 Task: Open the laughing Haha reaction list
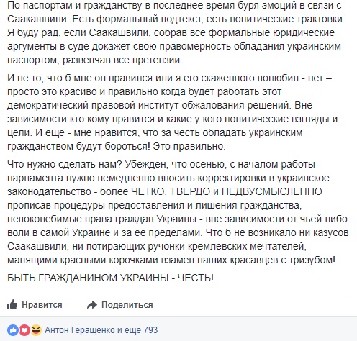pos(36,330)
